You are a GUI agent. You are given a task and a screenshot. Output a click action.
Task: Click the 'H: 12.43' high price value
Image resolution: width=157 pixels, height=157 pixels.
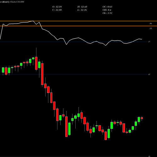tap(82, 7)
